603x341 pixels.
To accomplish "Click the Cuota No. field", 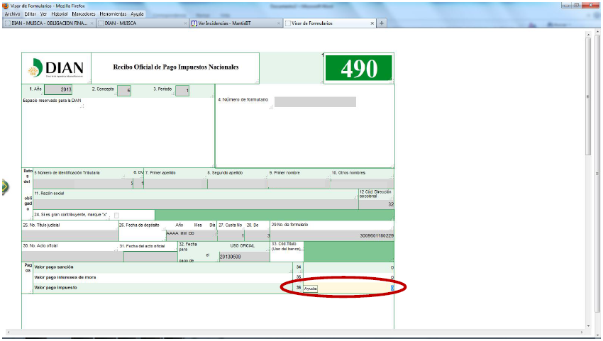I will click(231, 235).
